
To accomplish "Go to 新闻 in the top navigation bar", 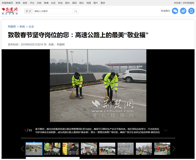I will (x=18, y=3).
